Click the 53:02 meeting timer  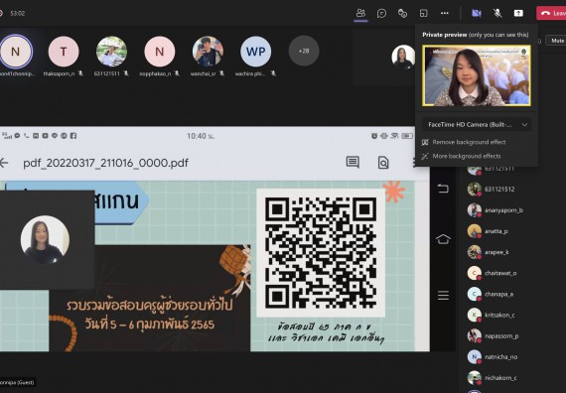(17, 13)
